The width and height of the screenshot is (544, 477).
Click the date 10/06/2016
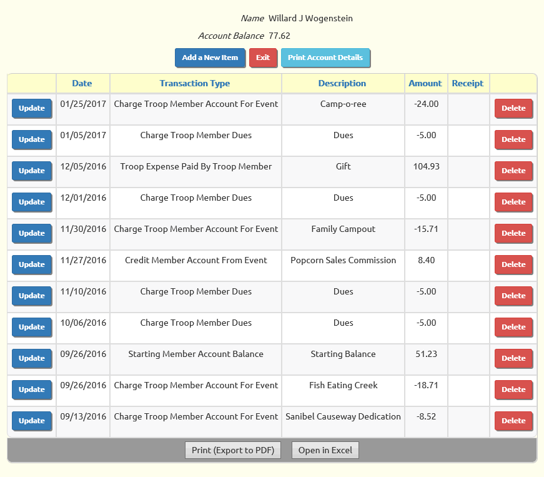(x=83, y=323)
